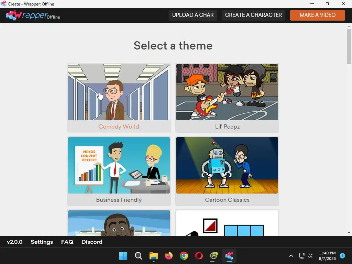Viewport: 352px width, 264px height.
Task: Click the page scrollbar thumb
Action: (349, 46)
